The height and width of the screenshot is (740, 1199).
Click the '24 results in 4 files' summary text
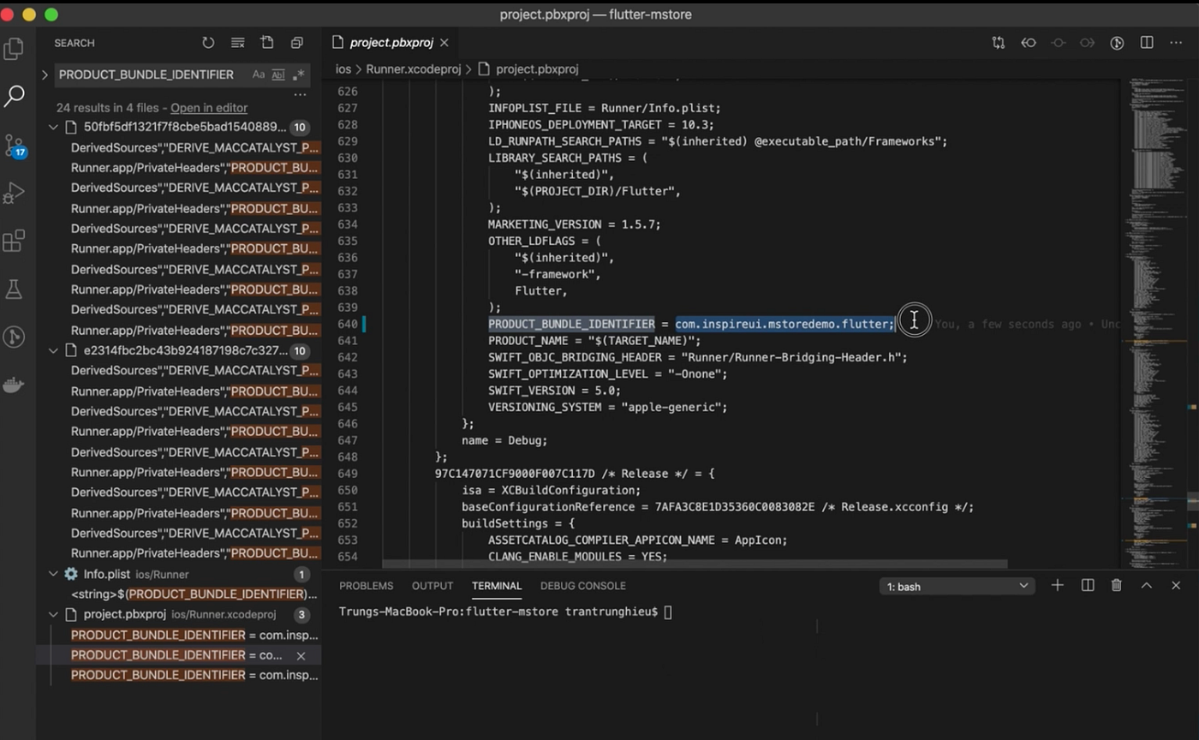coord(107,108)
